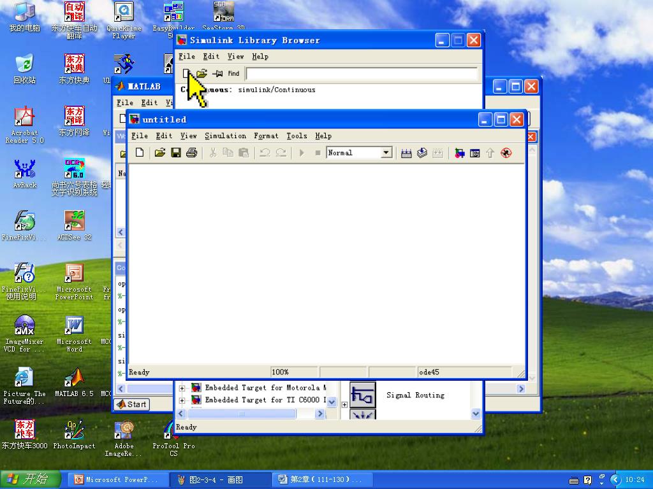Create a new model in the untitled window toolbar
This screenshot has height=489, width=653.
tap(140, 153)
